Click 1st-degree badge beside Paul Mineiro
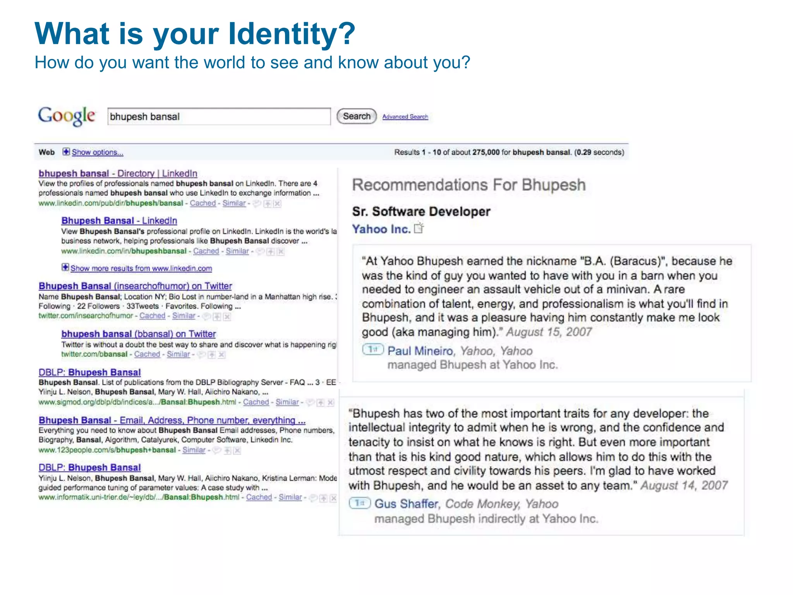The image size is (793, 595). click(373, 350)
